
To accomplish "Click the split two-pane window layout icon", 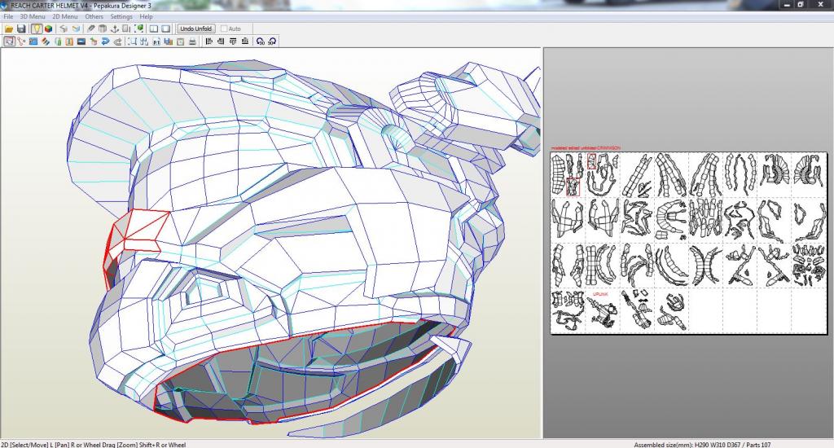I will (154, 29).
